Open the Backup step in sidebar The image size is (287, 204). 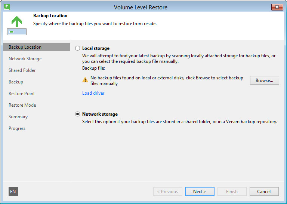tap(16, 82)
